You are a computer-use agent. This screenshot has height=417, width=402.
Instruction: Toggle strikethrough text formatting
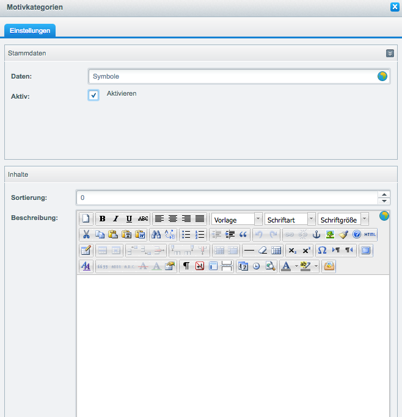143,219
